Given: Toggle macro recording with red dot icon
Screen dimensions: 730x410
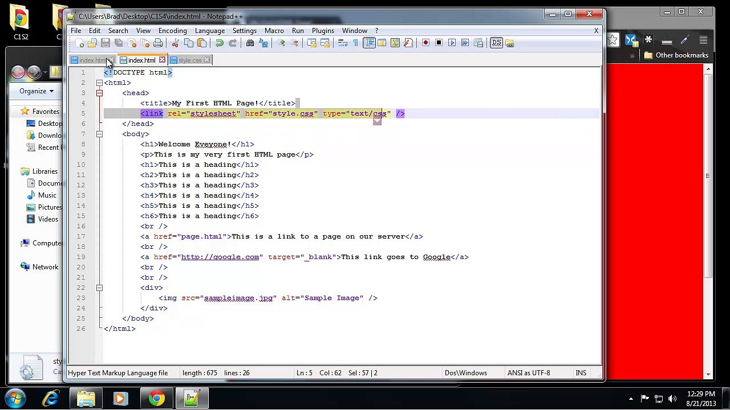Looking at the screenshot, I should (425, 43).
